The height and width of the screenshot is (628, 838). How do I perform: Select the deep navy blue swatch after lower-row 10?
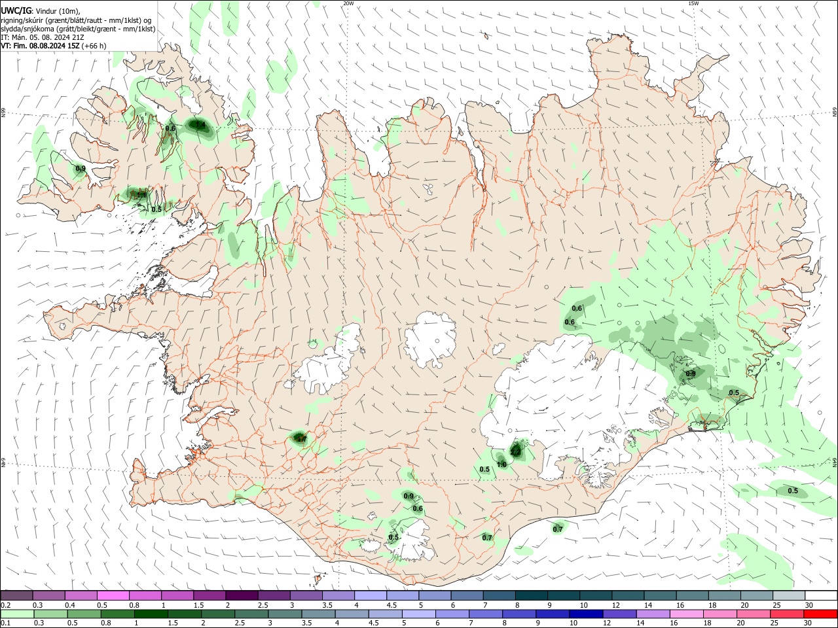pyautogui.click(x=586, y=614)
